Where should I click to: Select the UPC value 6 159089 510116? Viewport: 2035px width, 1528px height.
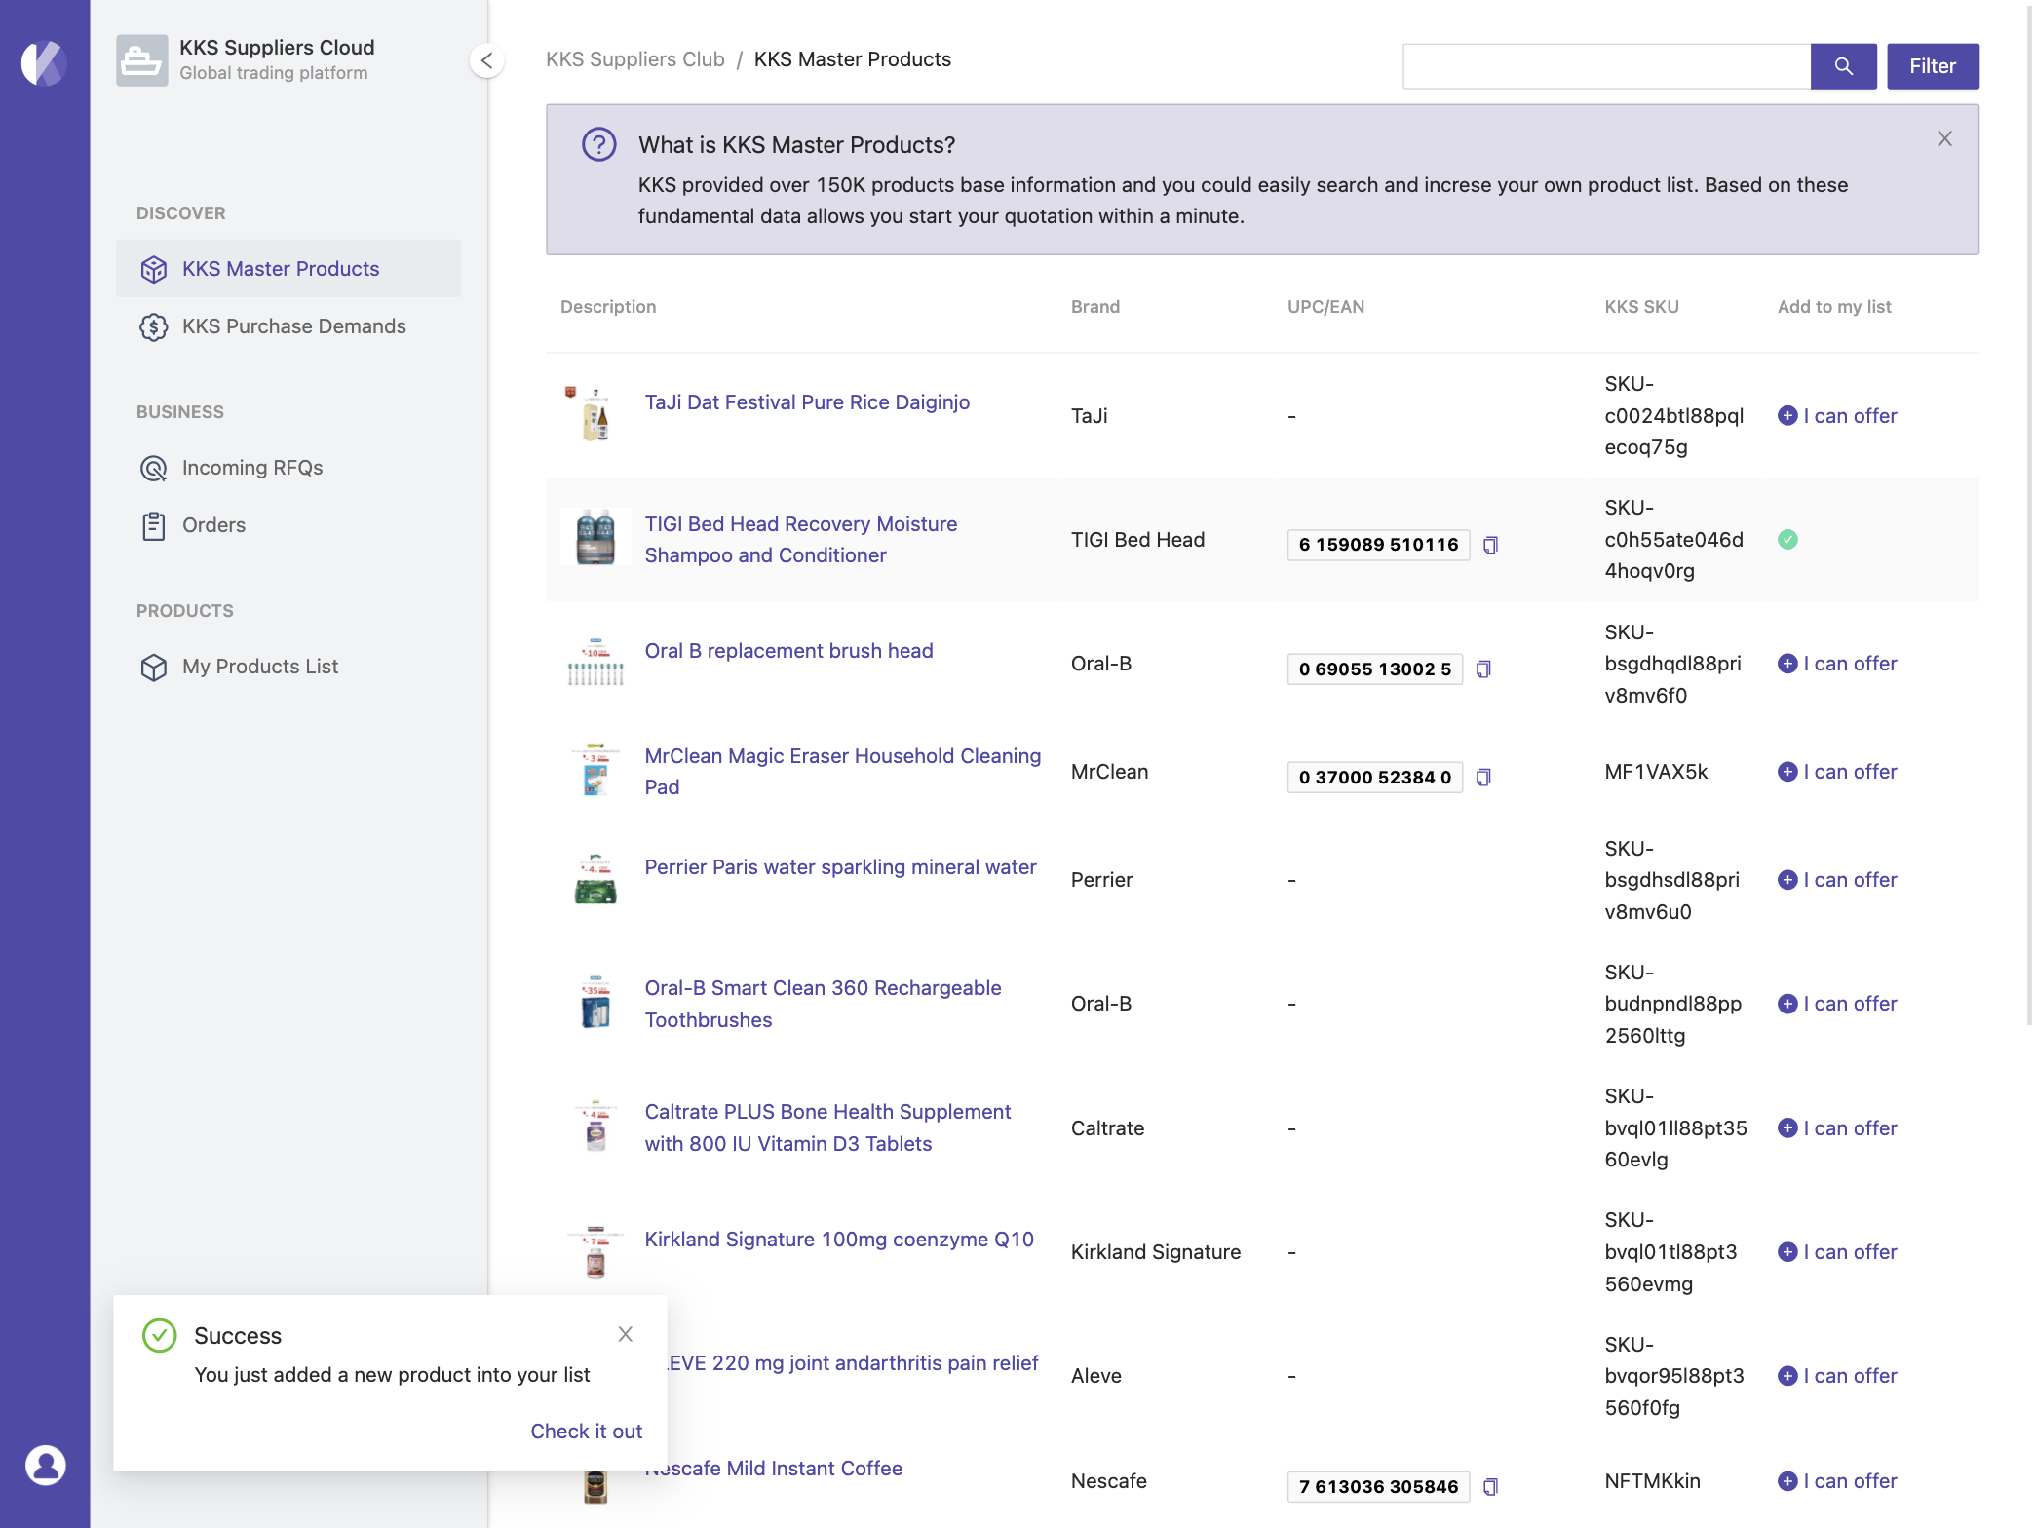(x=1378, y=545)
